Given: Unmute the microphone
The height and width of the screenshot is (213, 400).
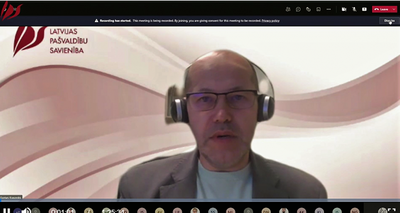Looking at the screenshot, I should [354, 9].
